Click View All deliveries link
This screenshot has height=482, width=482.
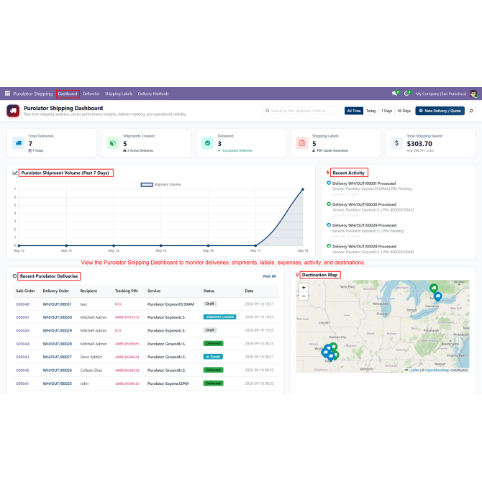click(x=269, y=276)
